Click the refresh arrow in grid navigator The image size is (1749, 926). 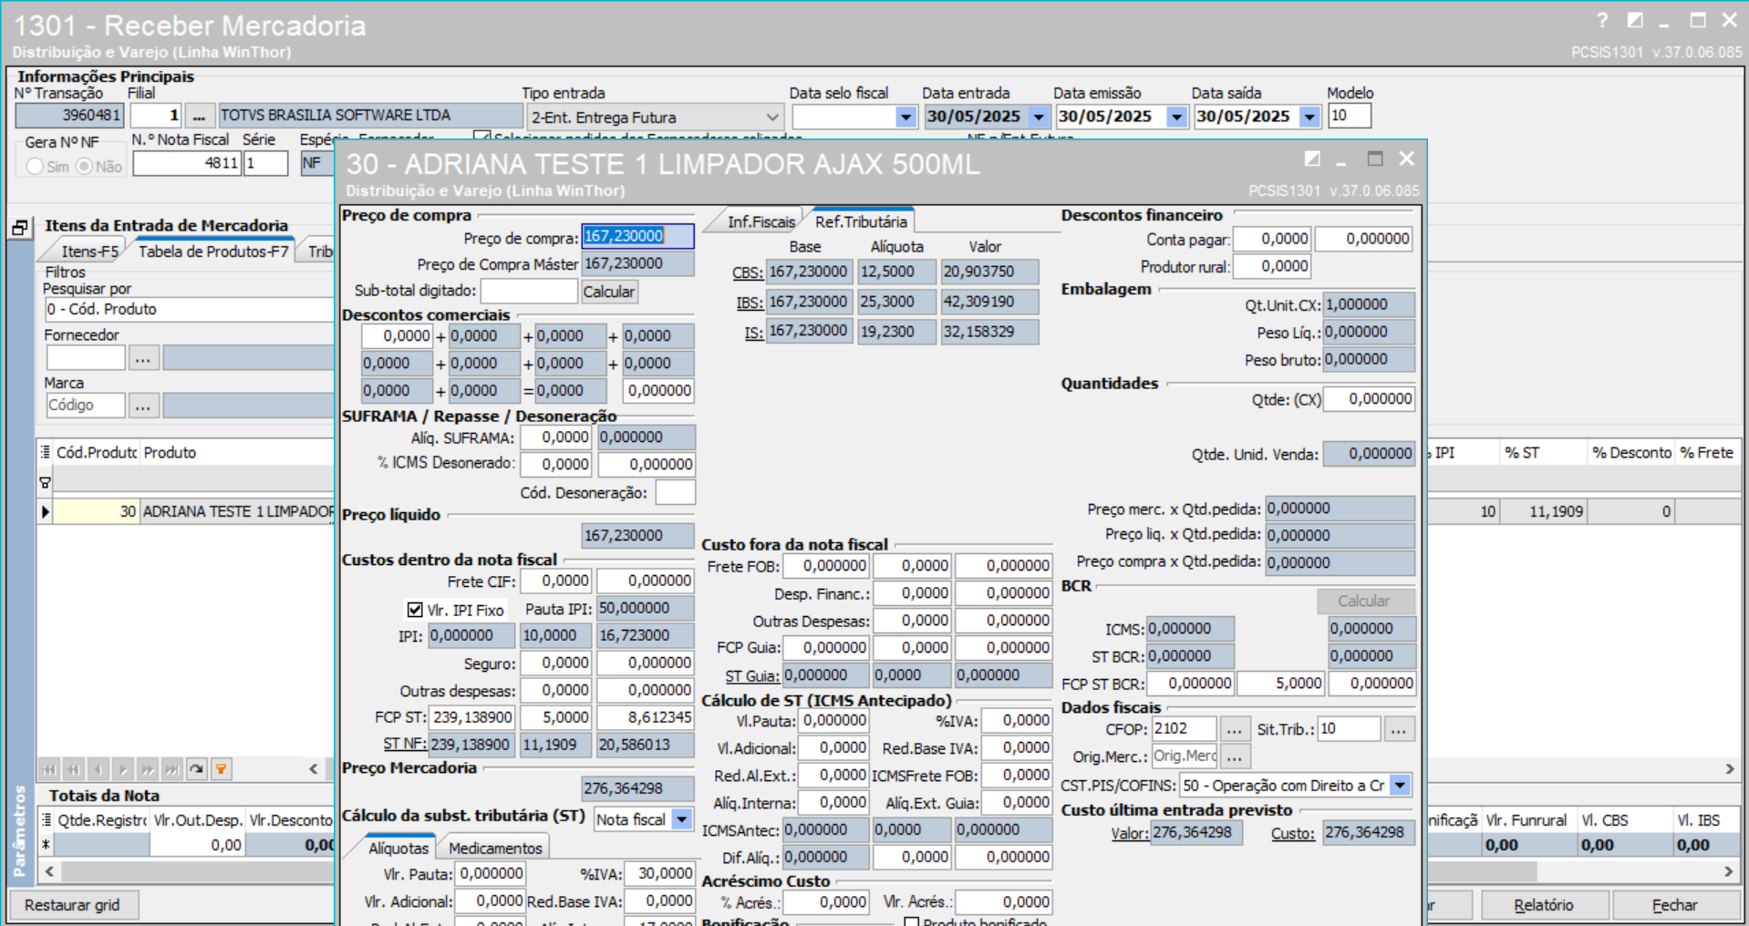tap(196, 769)
